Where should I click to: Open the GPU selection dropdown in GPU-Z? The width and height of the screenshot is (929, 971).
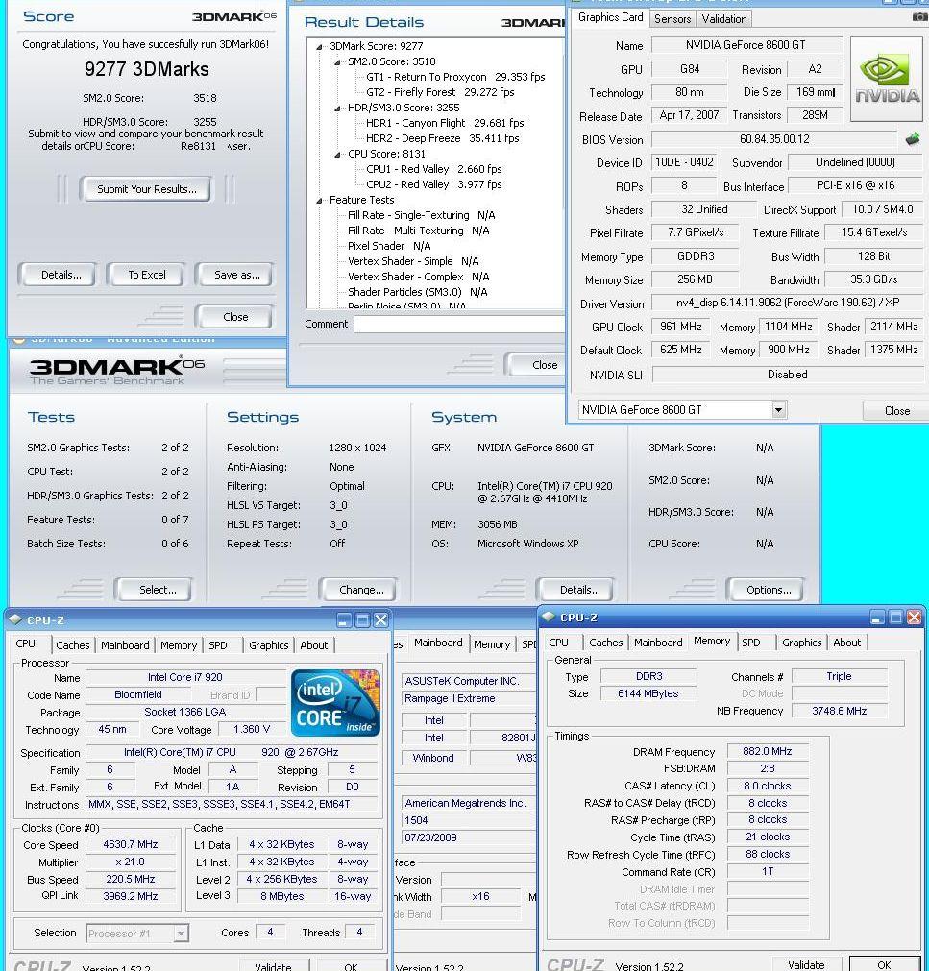[x=778, y=409]
